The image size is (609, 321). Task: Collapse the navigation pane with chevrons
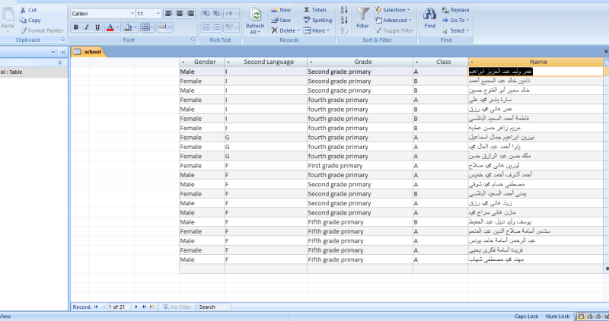63,52
